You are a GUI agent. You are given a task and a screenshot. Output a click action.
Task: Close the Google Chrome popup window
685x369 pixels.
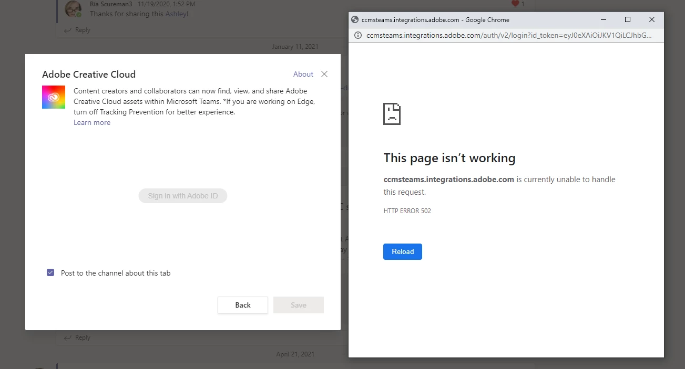click(x=652, y=19)
